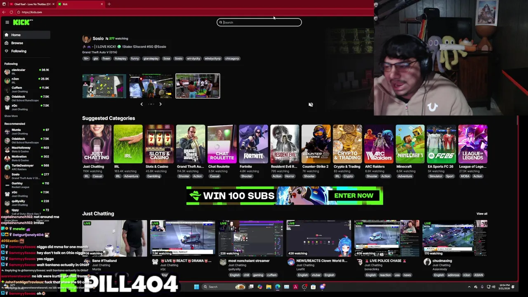Open a new browser tab
Image resolution: width=528 pixels, height=297 pixels.
(109, 4)
